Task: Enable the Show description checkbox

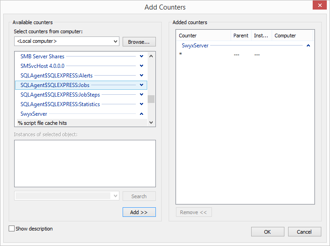Action: click(x=12, y=229)
